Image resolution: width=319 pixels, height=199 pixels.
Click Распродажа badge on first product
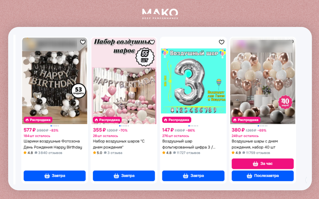pyautogui.click(x=38, y=120)
